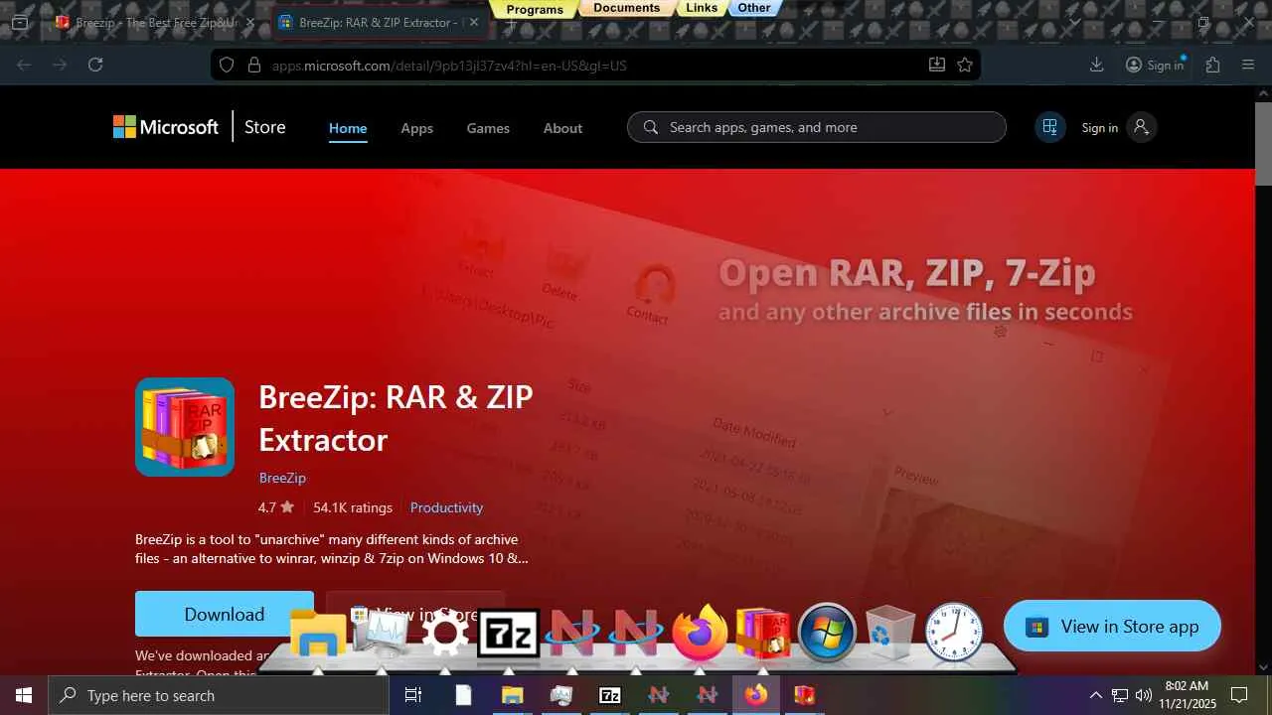Click the magnifier icon in Store search box
This screenshot has height=715, width=1272.
[651, 127]
